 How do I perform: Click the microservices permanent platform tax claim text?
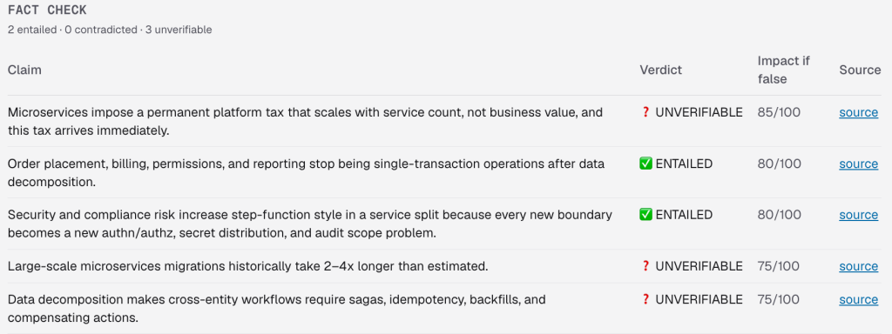pyautogui.click(x=305, y=121)
